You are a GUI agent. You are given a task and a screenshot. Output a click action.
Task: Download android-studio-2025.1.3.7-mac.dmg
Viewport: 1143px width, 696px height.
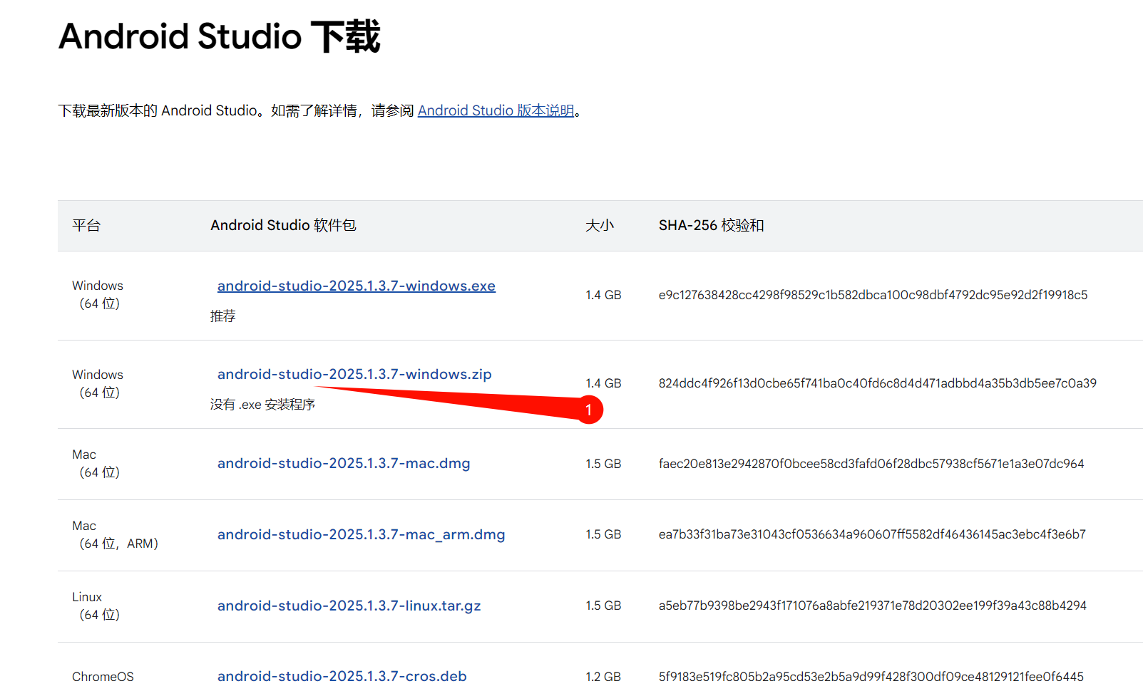[x=344, y=463]
